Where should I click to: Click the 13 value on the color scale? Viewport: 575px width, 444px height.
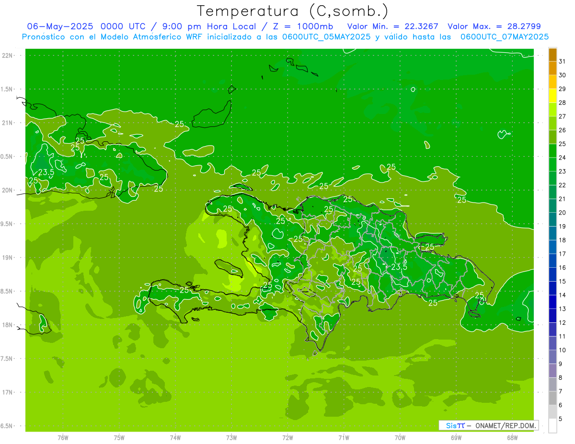(562, 309)
